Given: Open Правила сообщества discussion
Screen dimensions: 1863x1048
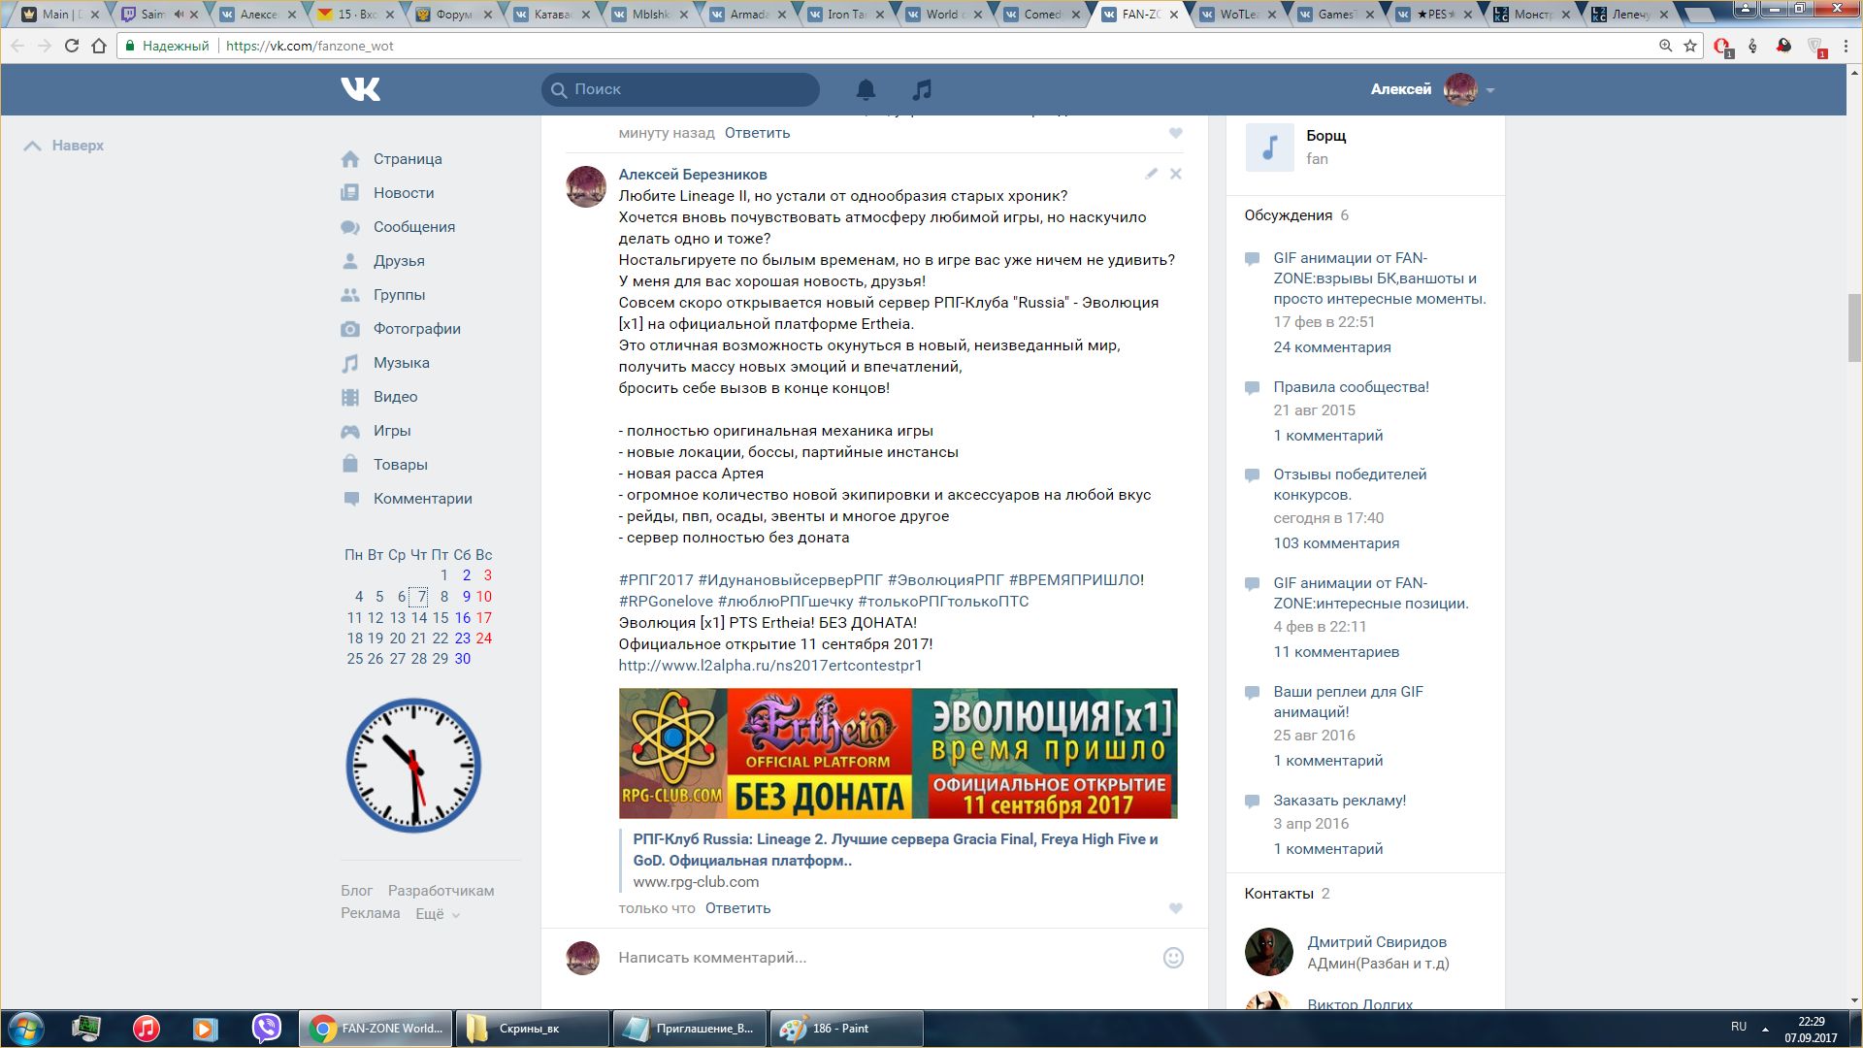Looking at the screenshot, I should (x=1352, y=387).
